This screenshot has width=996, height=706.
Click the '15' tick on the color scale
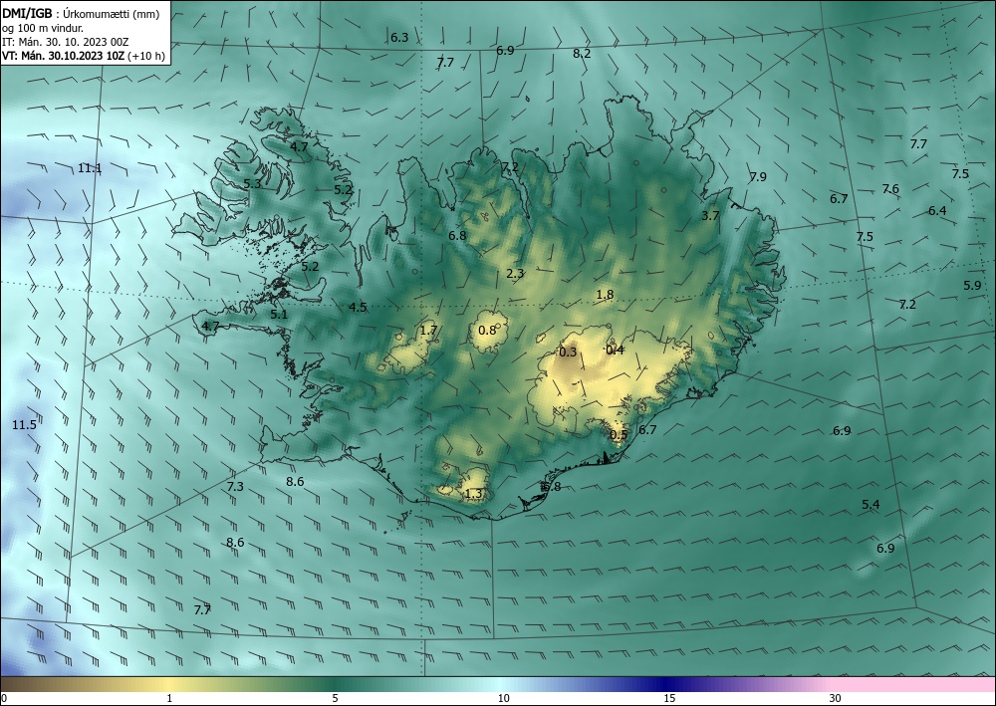669,698
